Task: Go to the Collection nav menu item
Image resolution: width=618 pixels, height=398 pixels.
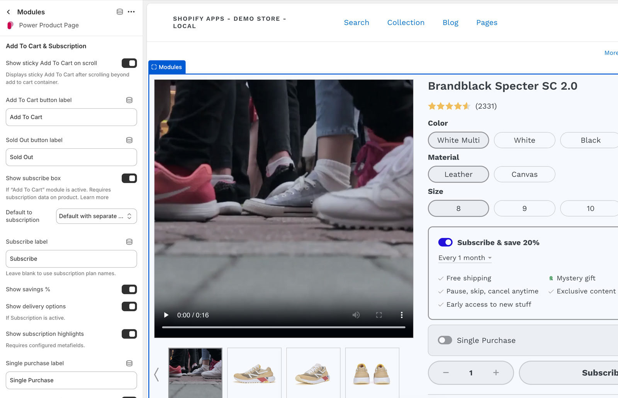Action: tap(406, 22)
